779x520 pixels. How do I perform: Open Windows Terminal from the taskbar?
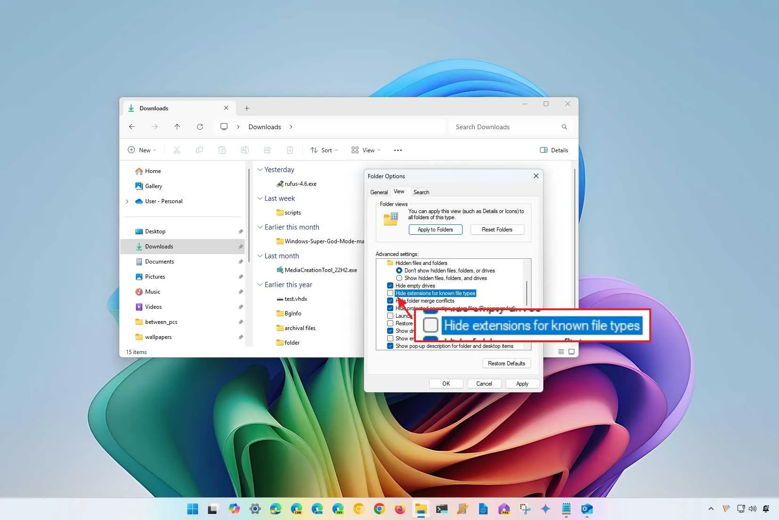442,509
